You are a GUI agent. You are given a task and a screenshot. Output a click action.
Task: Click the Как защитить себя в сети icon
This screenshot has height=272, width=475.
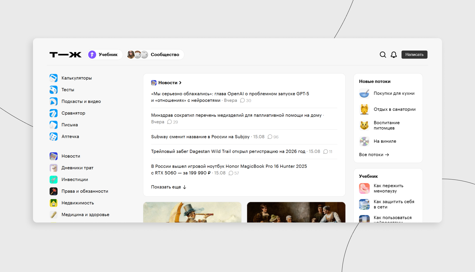pyautogui.click(x=364, y=204)
